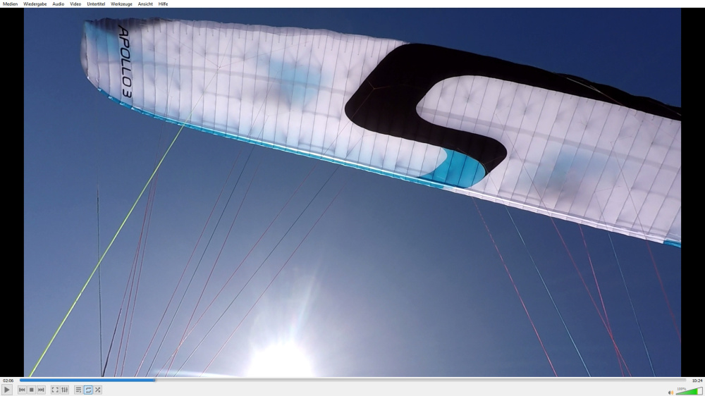Adjust the volume slider
The width and height of the screenshot is (705, 396).
689,391
